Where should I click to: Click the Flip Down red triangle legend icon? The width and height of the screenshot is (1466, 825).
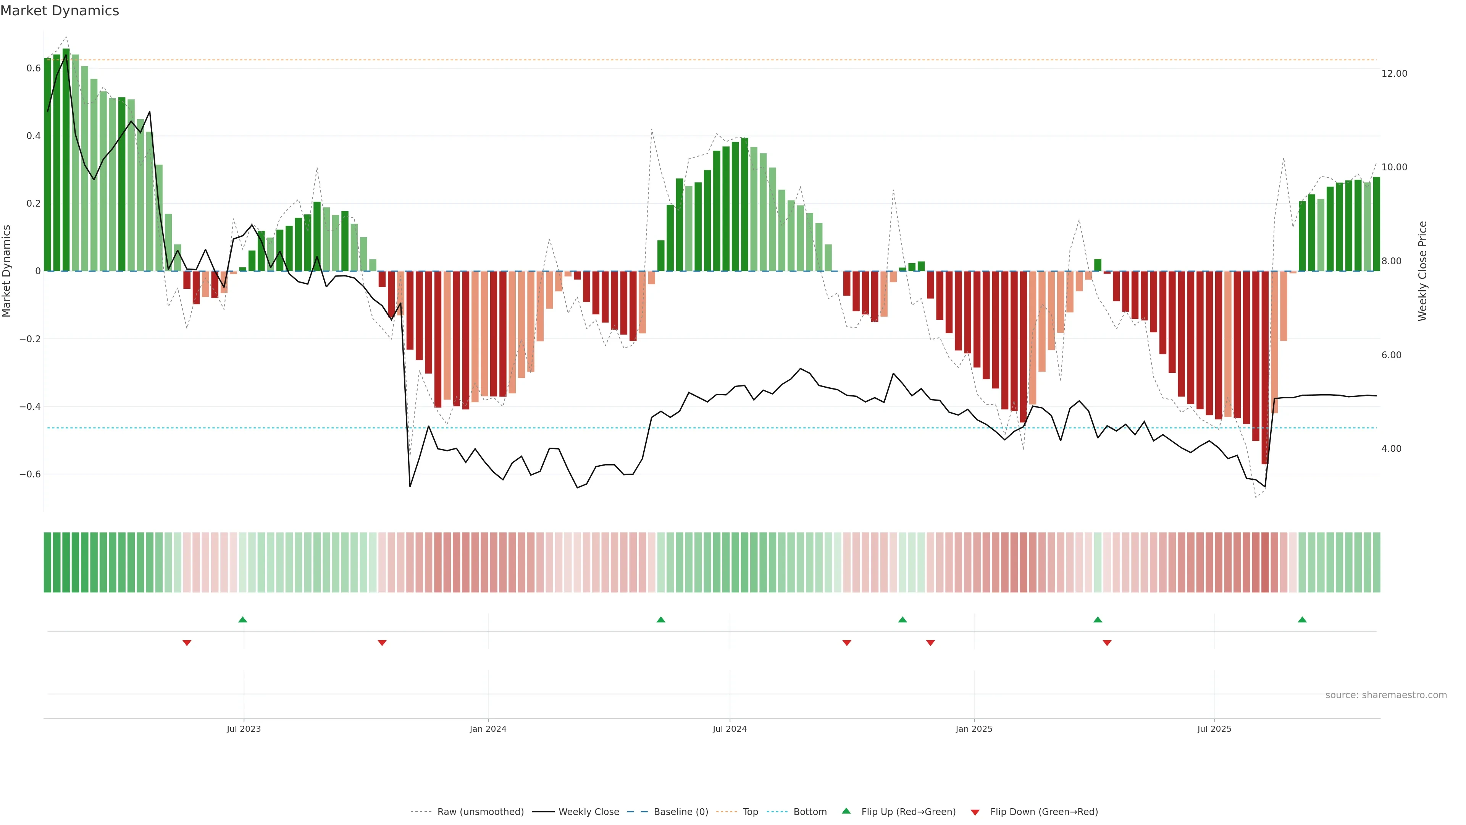(x=975, y=812)
